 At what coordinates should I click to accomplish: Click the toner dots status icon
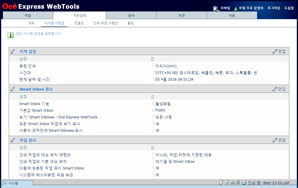click(x=233, y=182)
